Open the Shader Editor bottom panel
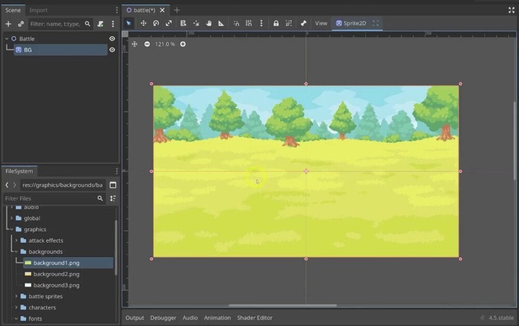This screenshot has width=519, height=326. click(x=255, y=318)
